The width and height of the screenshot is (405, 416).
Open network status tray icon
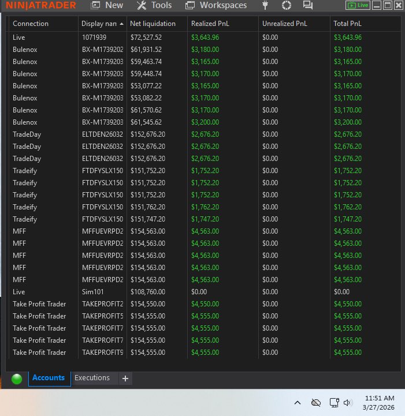[334, 403]
